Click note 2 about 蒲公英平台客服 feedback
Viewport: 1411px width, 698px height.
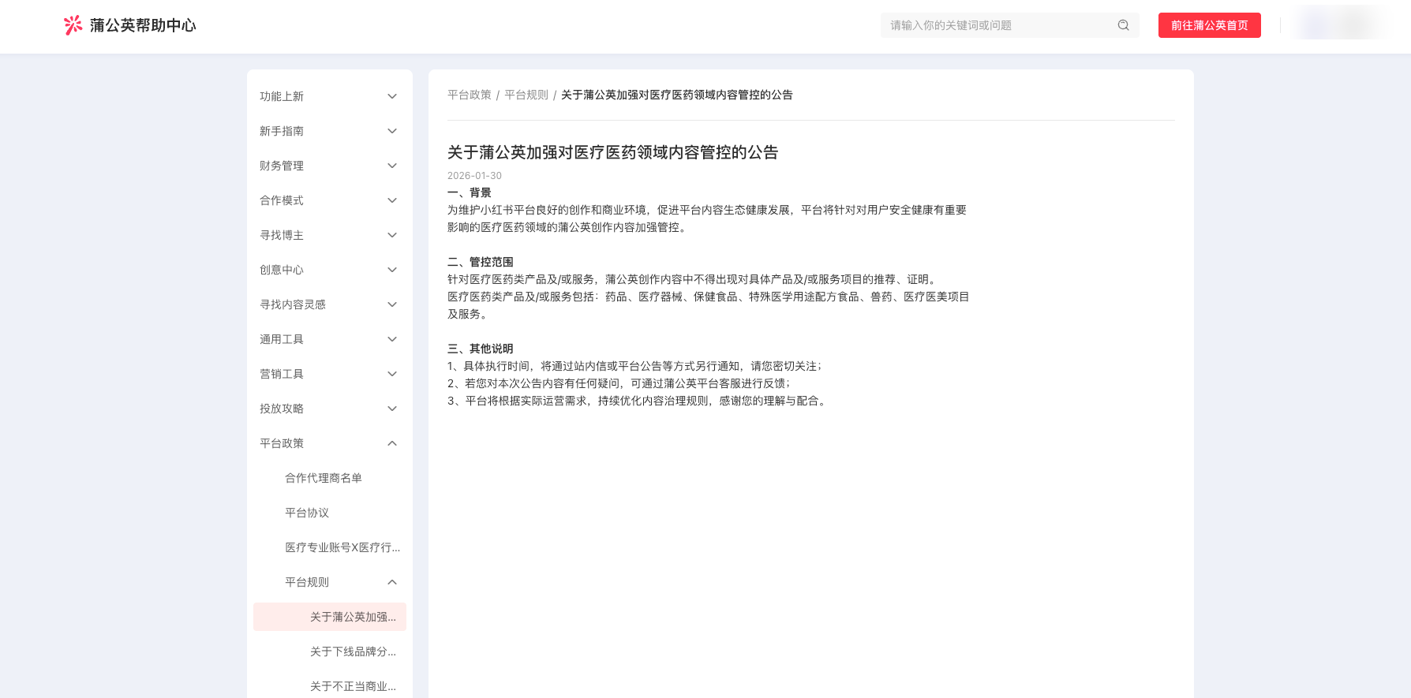click(619, 383)
